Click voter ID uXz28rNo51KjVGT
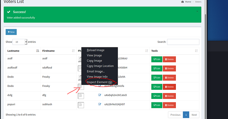The width and height of the screenshot is (228, 119). (x=115, y=104)
